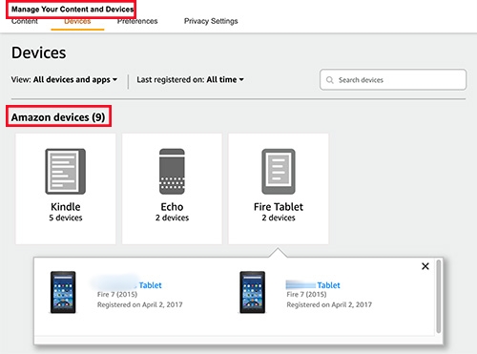Click first tablet's Fire 7 (2015) text
Image resolution: width=477 pixels, height=354 pixels.
tap(117, 294)
